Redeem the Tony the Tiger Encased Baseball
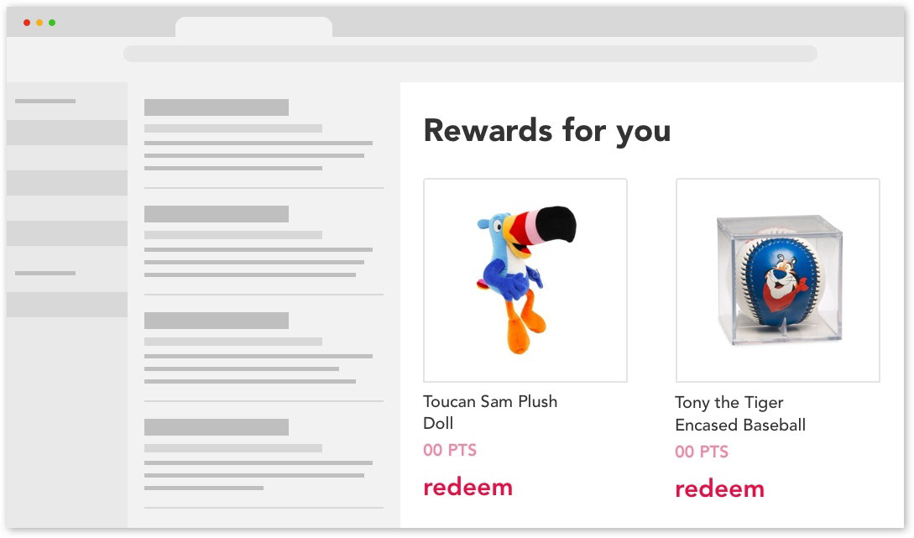Image resolution: width=914 pixels, height=538 pixels. point(720,489)
